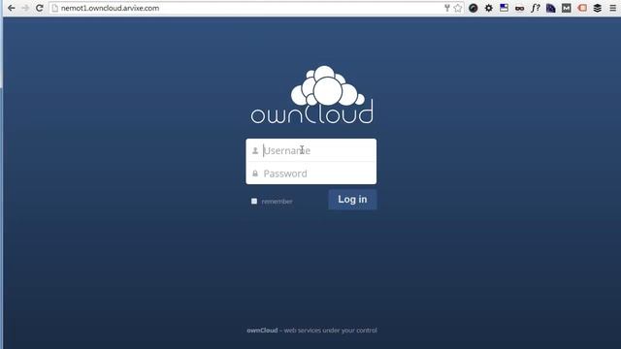
Task: Click inside the Username field
Action: click(x=311, y=150)
